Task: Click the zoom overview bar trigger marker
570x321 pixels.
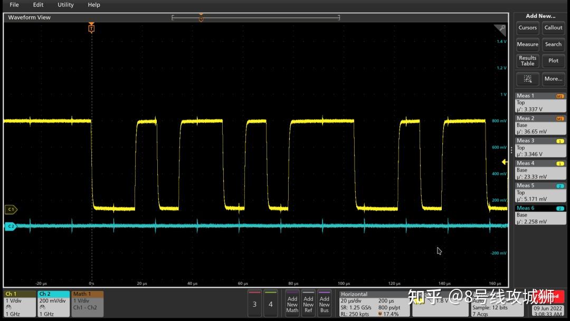Action: tap(201, 18)
